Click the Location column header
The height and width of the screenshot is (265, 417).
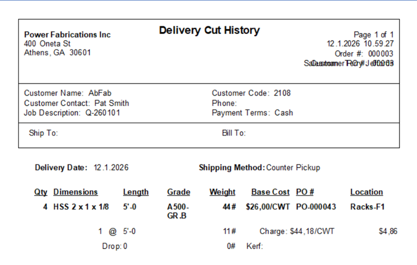click(x=366, y=192)
